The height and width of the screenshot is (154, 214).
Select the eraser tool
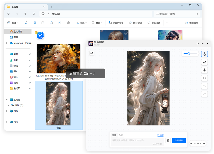point(204,62)
